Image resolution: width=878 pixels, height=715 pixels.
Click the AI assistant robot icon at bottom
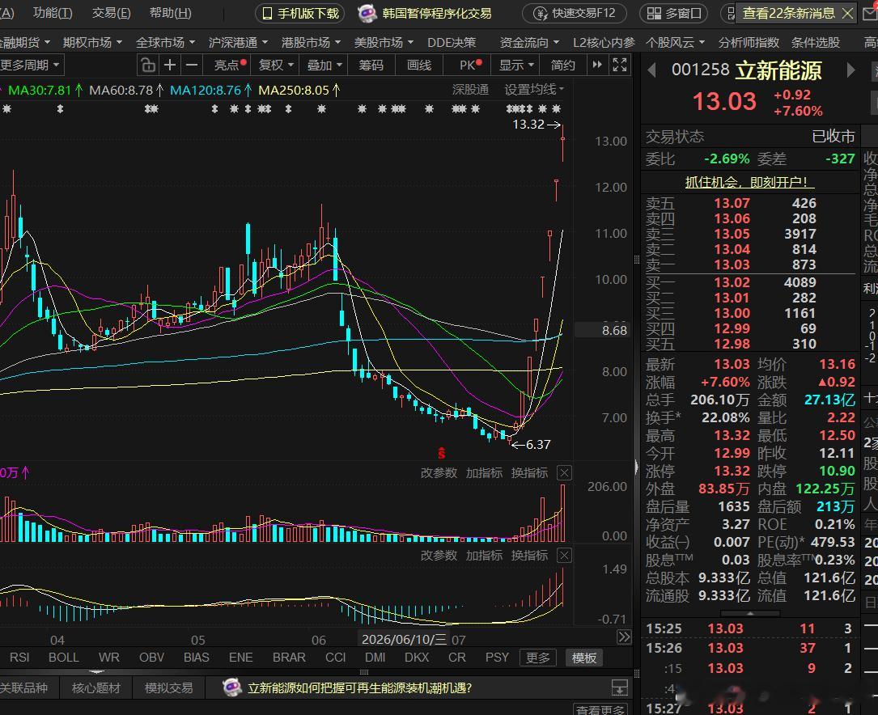click(232, 687)
